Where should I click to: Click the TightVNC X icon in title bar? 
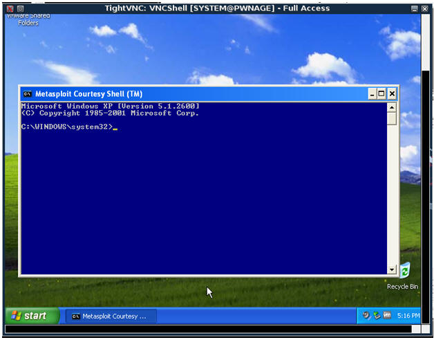(10, 8)
